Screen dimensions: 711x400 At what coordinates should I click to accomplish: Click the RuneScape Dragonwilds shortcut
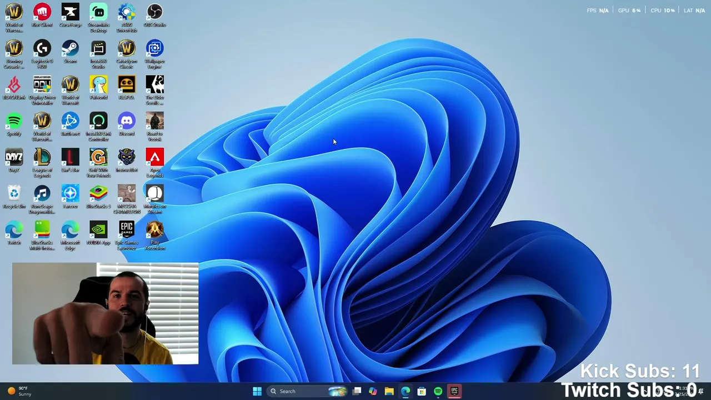[42, 199]
